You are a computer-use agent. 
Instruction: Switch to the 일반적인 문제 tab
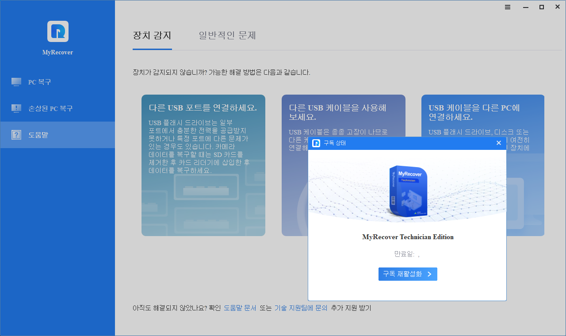tap(227, 35)
